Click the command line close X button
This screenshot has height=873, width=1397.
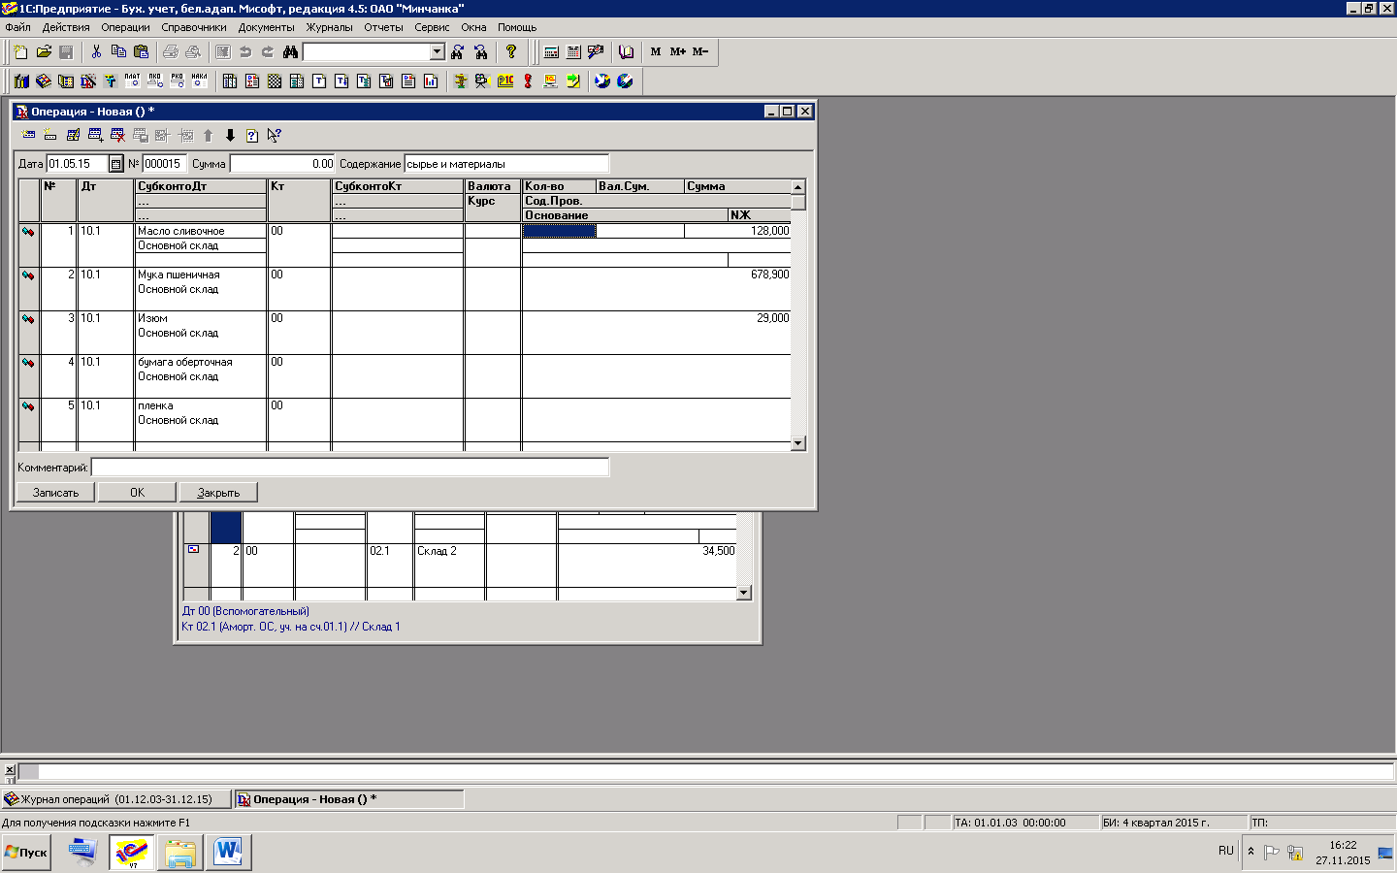pyautogui.click(x=9, y=770)
